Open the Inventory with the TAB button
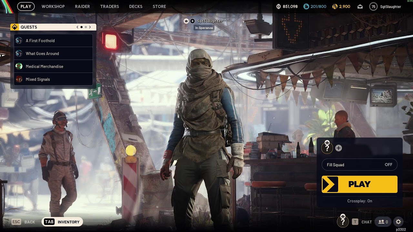The height and width of the screenshot is (232, 413). click(62, 222)
